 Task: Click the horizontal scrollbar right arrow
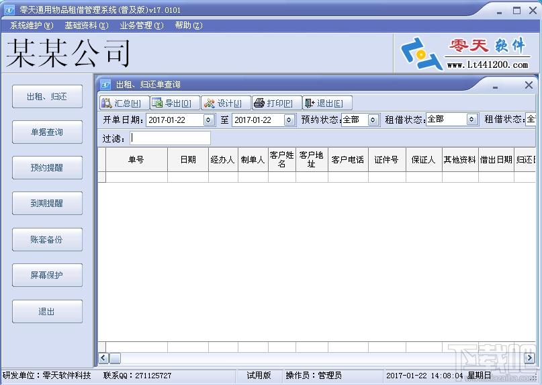tap(529, 358)
